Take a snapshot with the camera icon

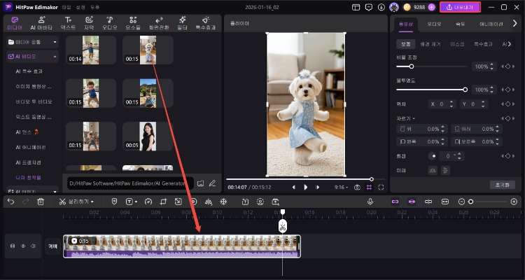(357, 188)
